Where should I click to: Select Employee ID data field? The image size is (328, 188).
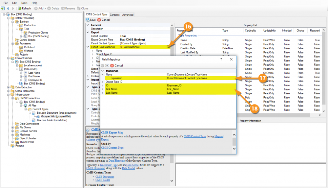(x=35, y=80)
